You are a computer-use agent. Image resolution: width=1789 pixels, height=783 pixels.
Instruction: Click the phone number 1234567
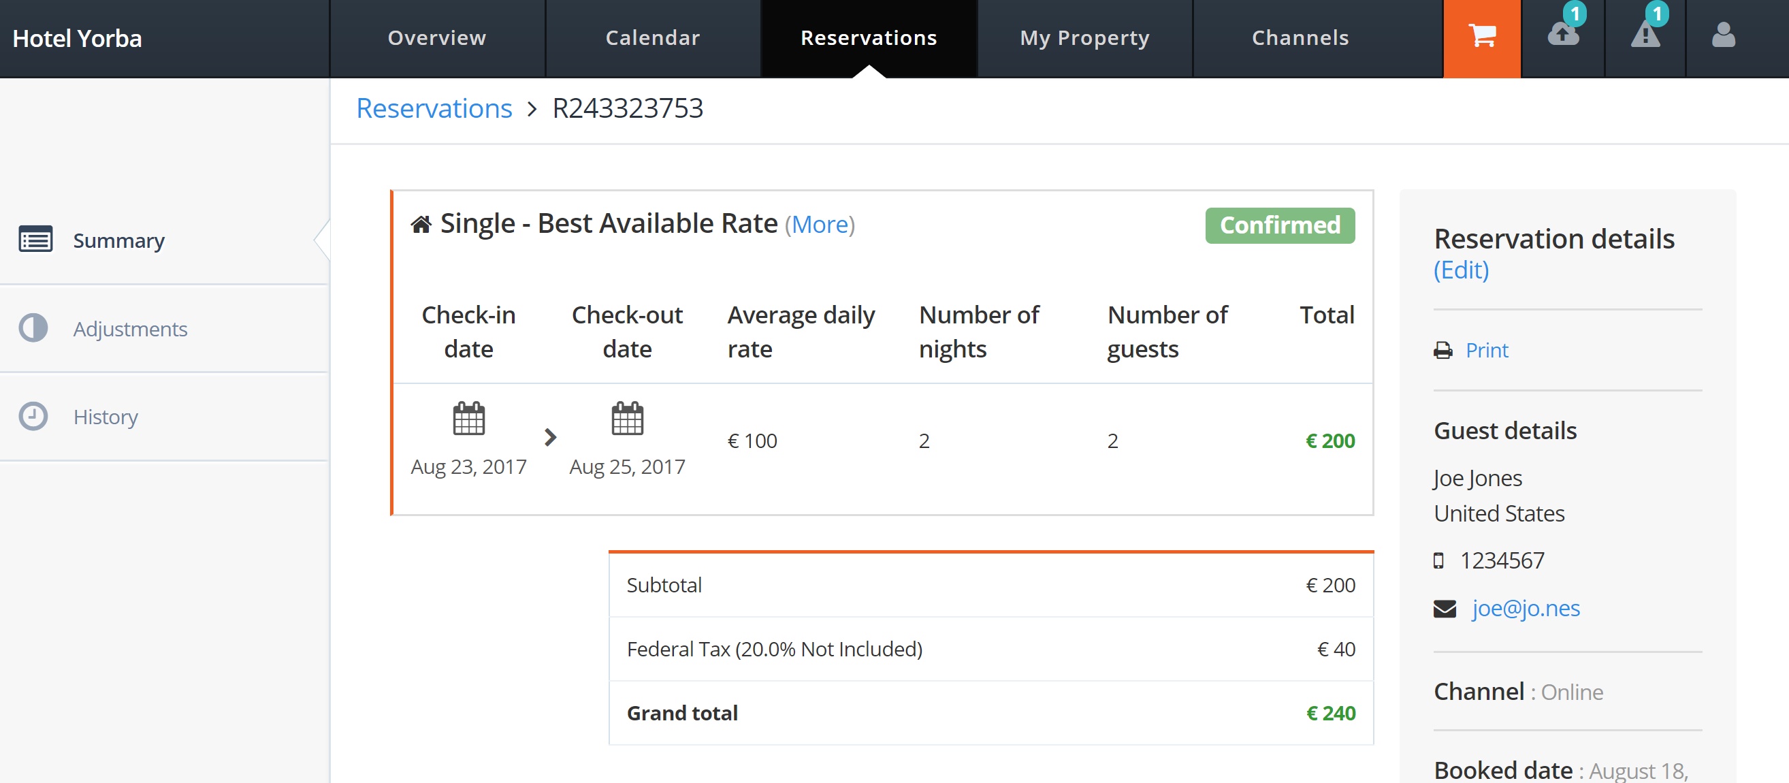[x=1502, y=560]
